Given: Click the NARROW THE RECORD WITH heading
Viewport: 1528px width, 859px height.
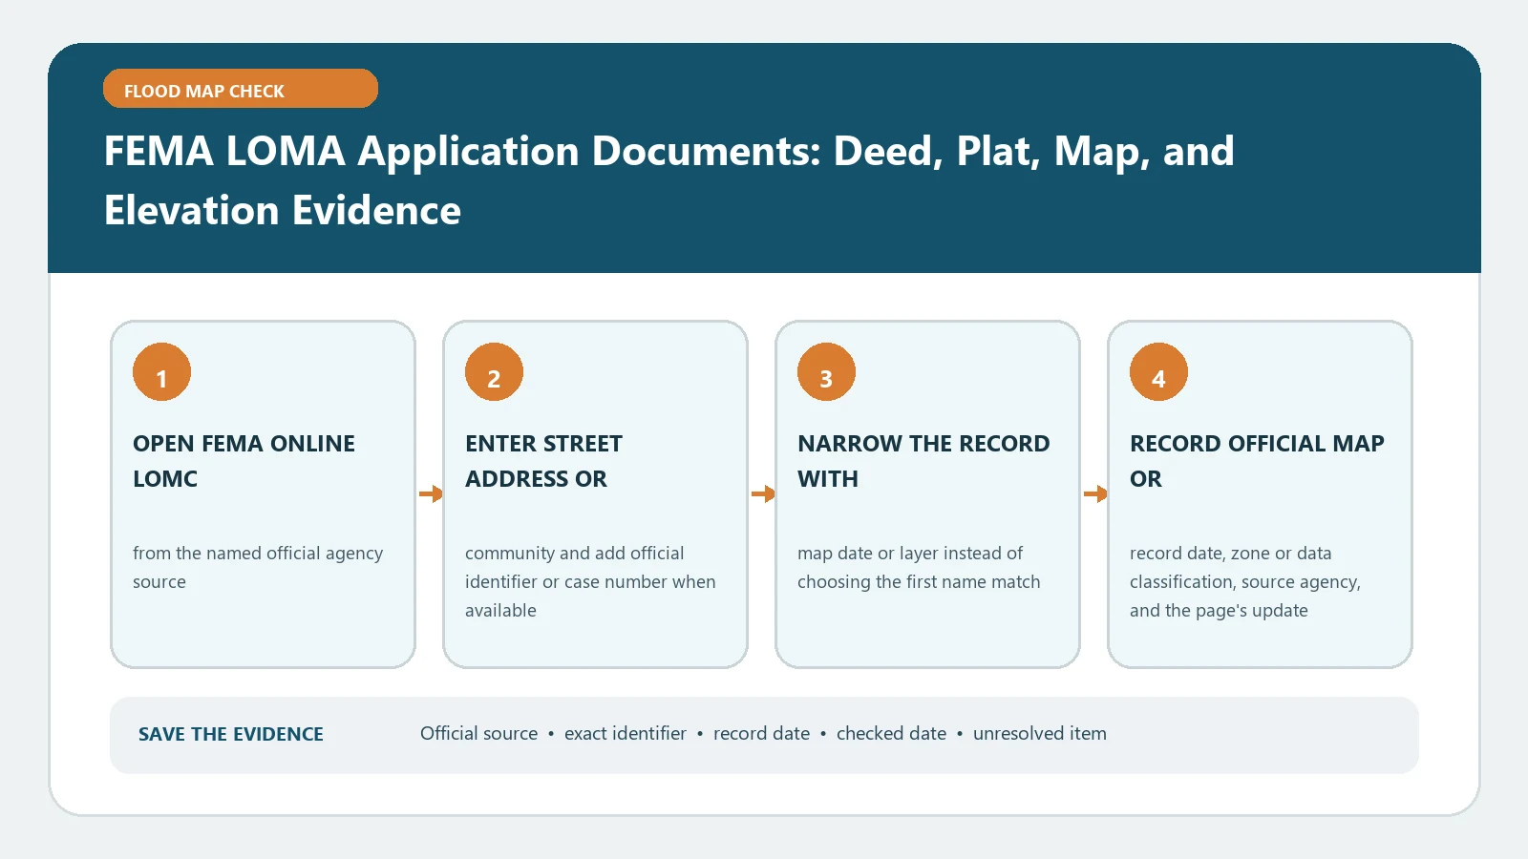Looking at the screenshot, I should pyautogui.click(x=923, y=461).
